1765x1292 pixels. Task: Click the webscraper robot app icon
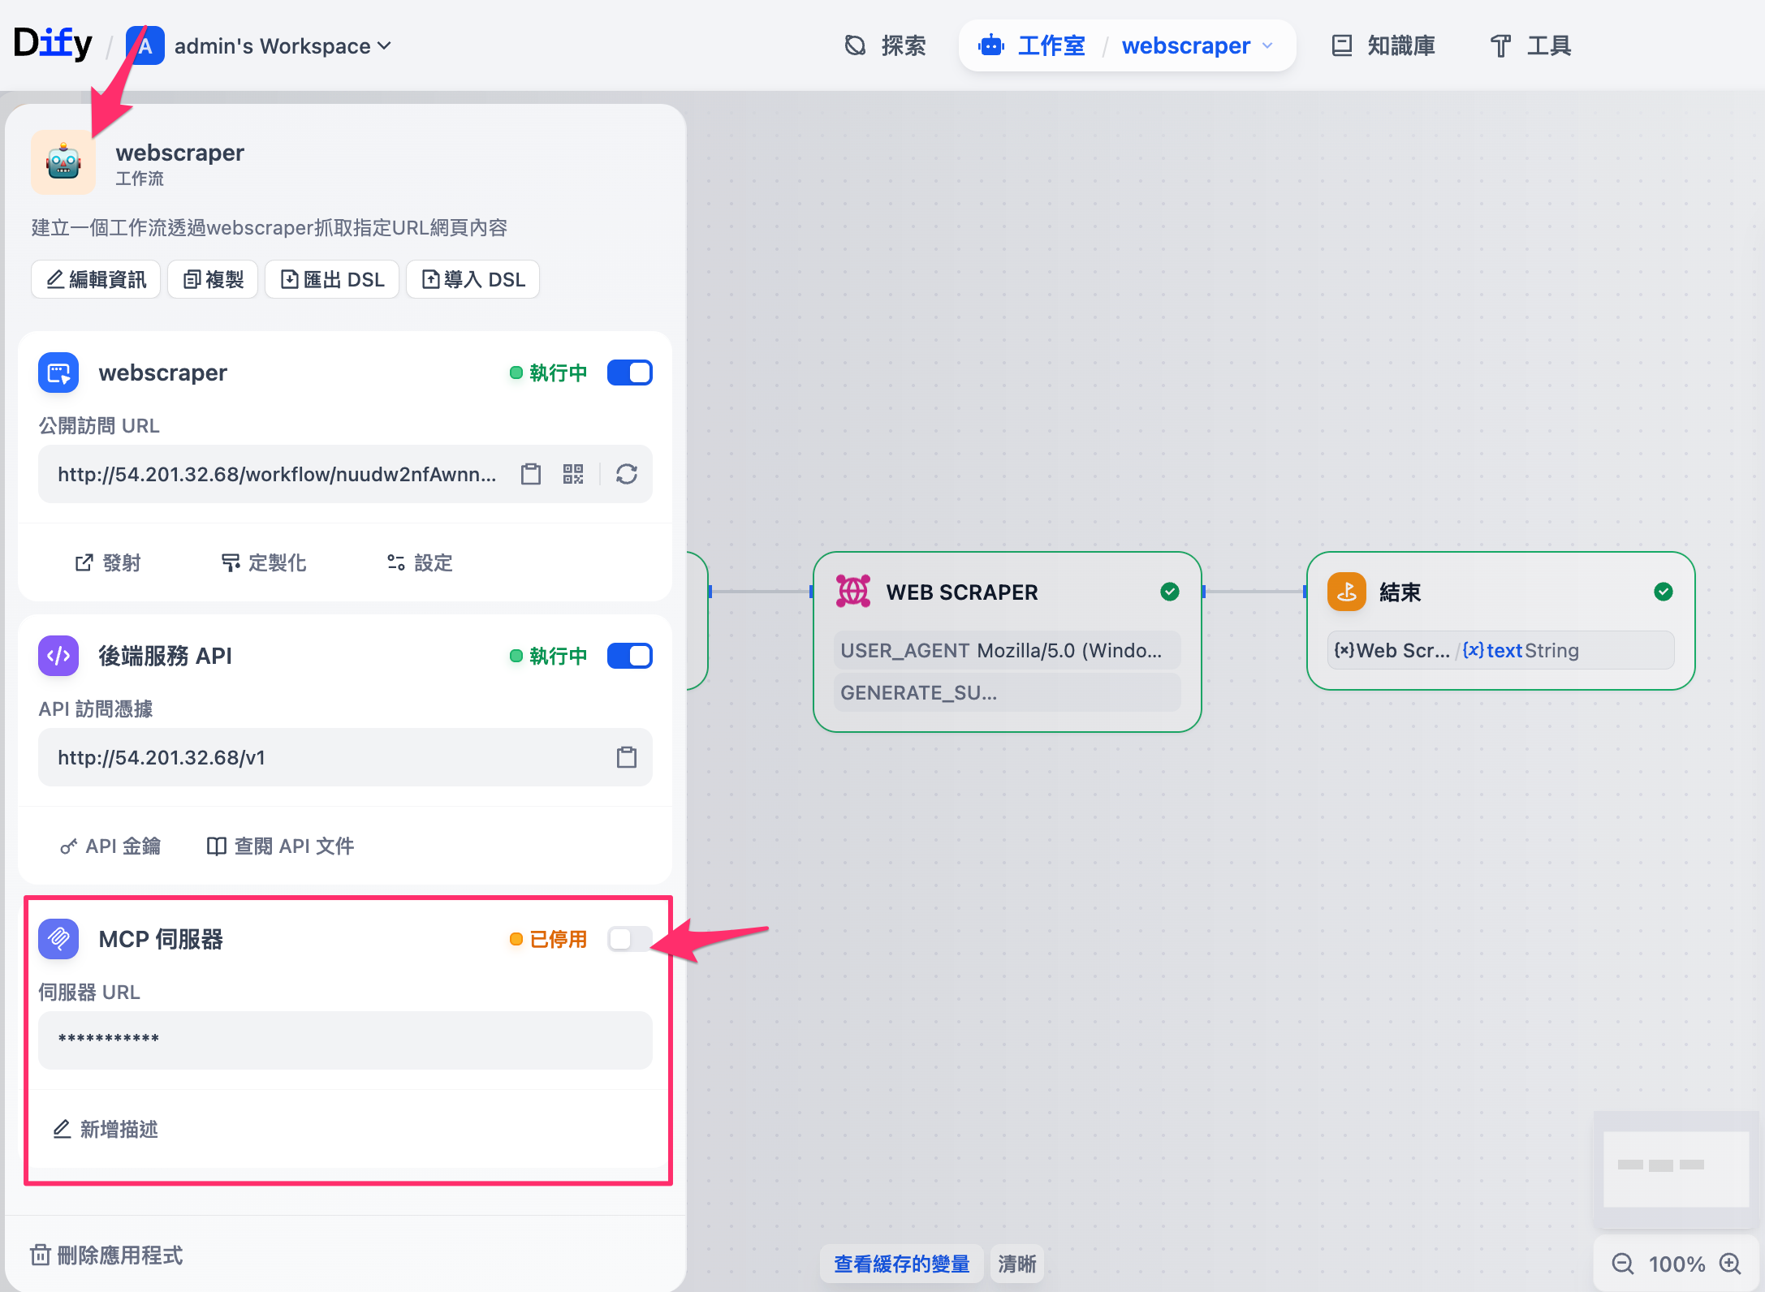click(x=63, y=162)
